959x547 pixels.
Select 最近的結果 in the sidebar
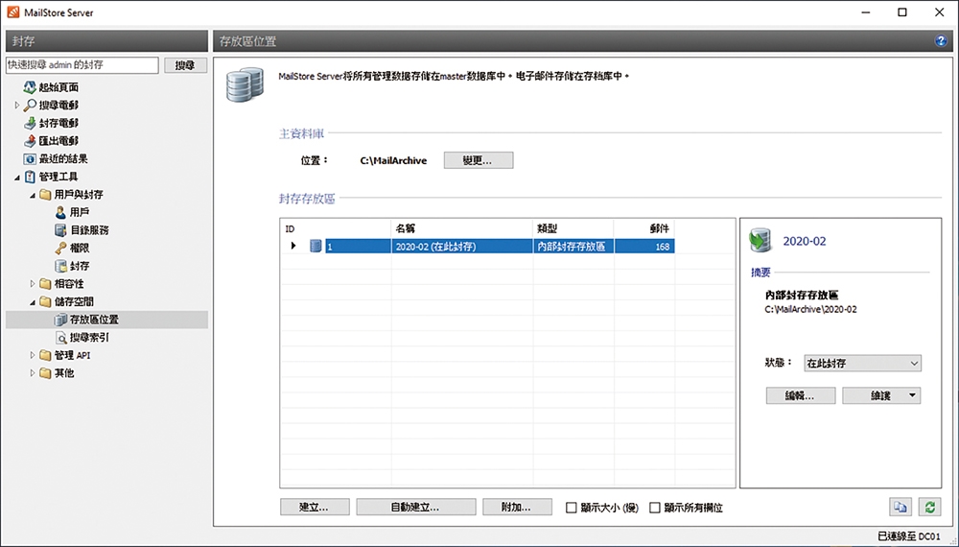[x=63, y=159]
